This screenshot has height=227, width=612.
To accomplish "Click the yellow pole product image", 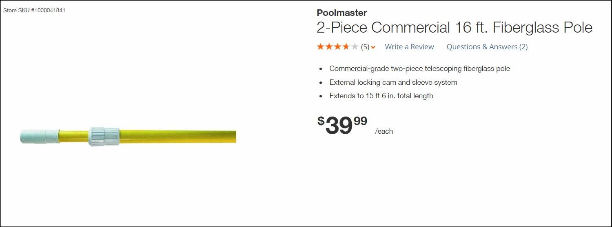I will [175, 136].
